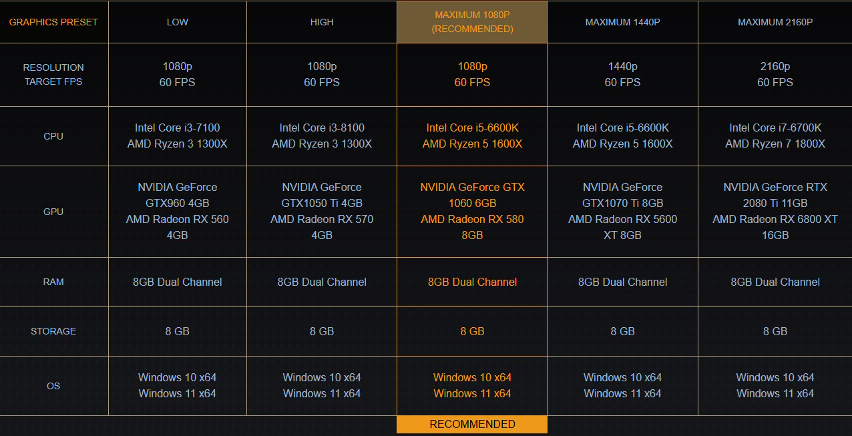Screen dimensions: 852x436
Task: Click the MAXIMUM 1440P Intel Core i5-6600K cell
Action: point(622,136)
